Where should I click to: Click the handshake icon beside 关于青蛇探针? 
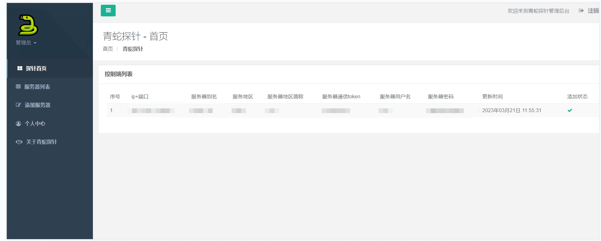pyautogui.click(x=19, y=142)
